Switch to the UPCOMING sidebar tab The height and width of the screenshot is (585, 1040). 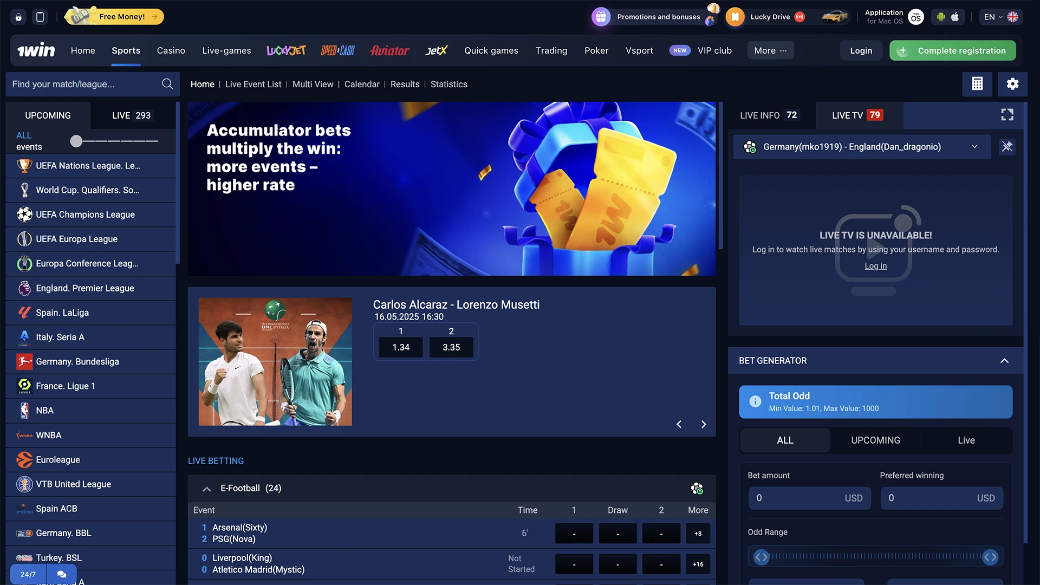[x=48, y=115]
